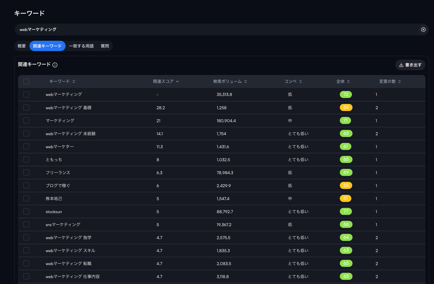Focus the webマーケティング search input

coord(217,30)
